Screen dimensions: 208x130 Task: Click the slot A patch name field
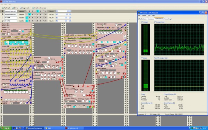(x=11, y=11)
